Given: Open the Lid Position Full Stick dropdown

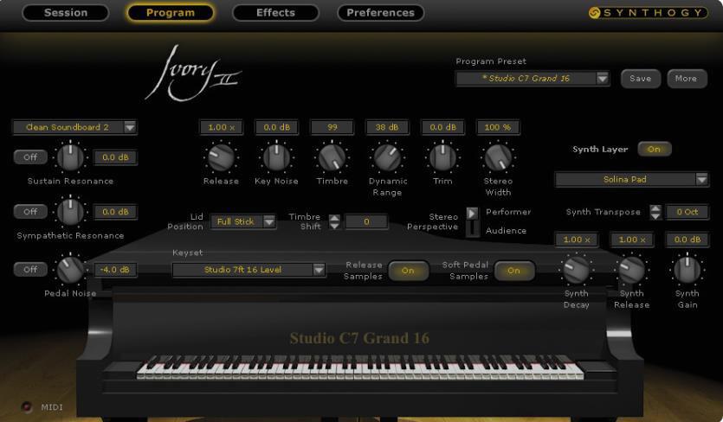Looking at the screenshot, I should coord(243,221).
